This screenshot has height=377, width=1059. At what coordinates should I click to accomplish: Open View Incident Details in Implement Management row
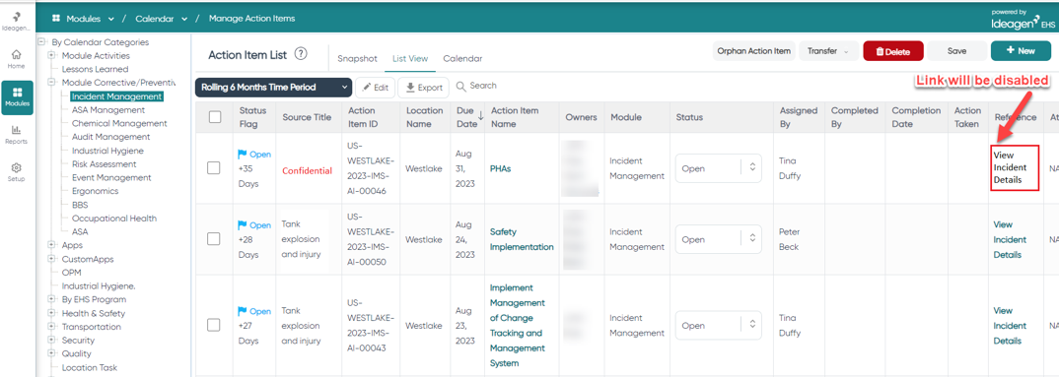tap(1010, 326)
